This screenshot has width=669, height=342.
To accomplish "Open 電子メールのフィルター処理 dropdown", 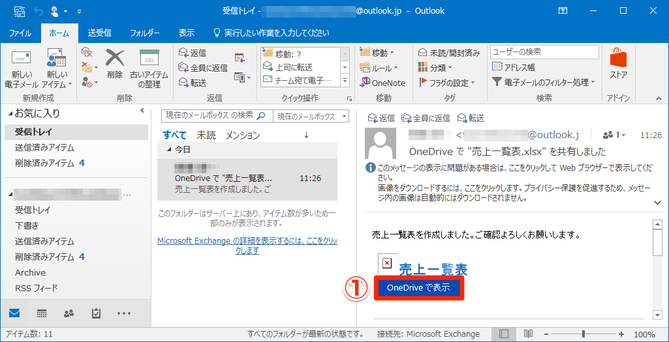I will [x=544, y=82].
